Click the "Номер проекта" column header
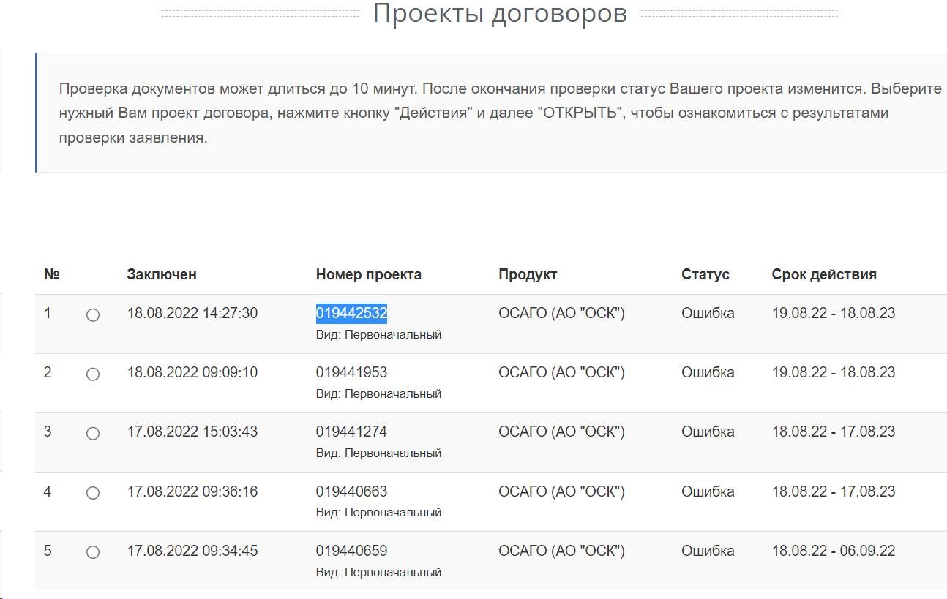 click(368, 274)
